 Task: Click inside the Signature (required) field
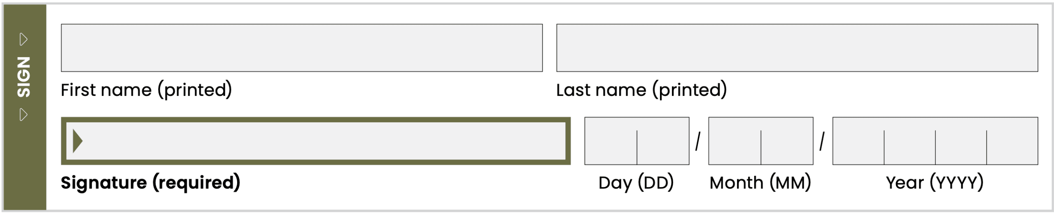315,141
